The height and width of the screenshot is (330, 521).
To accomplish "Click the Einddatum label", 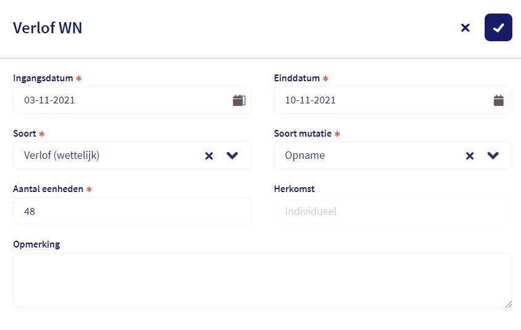I will pyautogui.click(x=297, y=78).
